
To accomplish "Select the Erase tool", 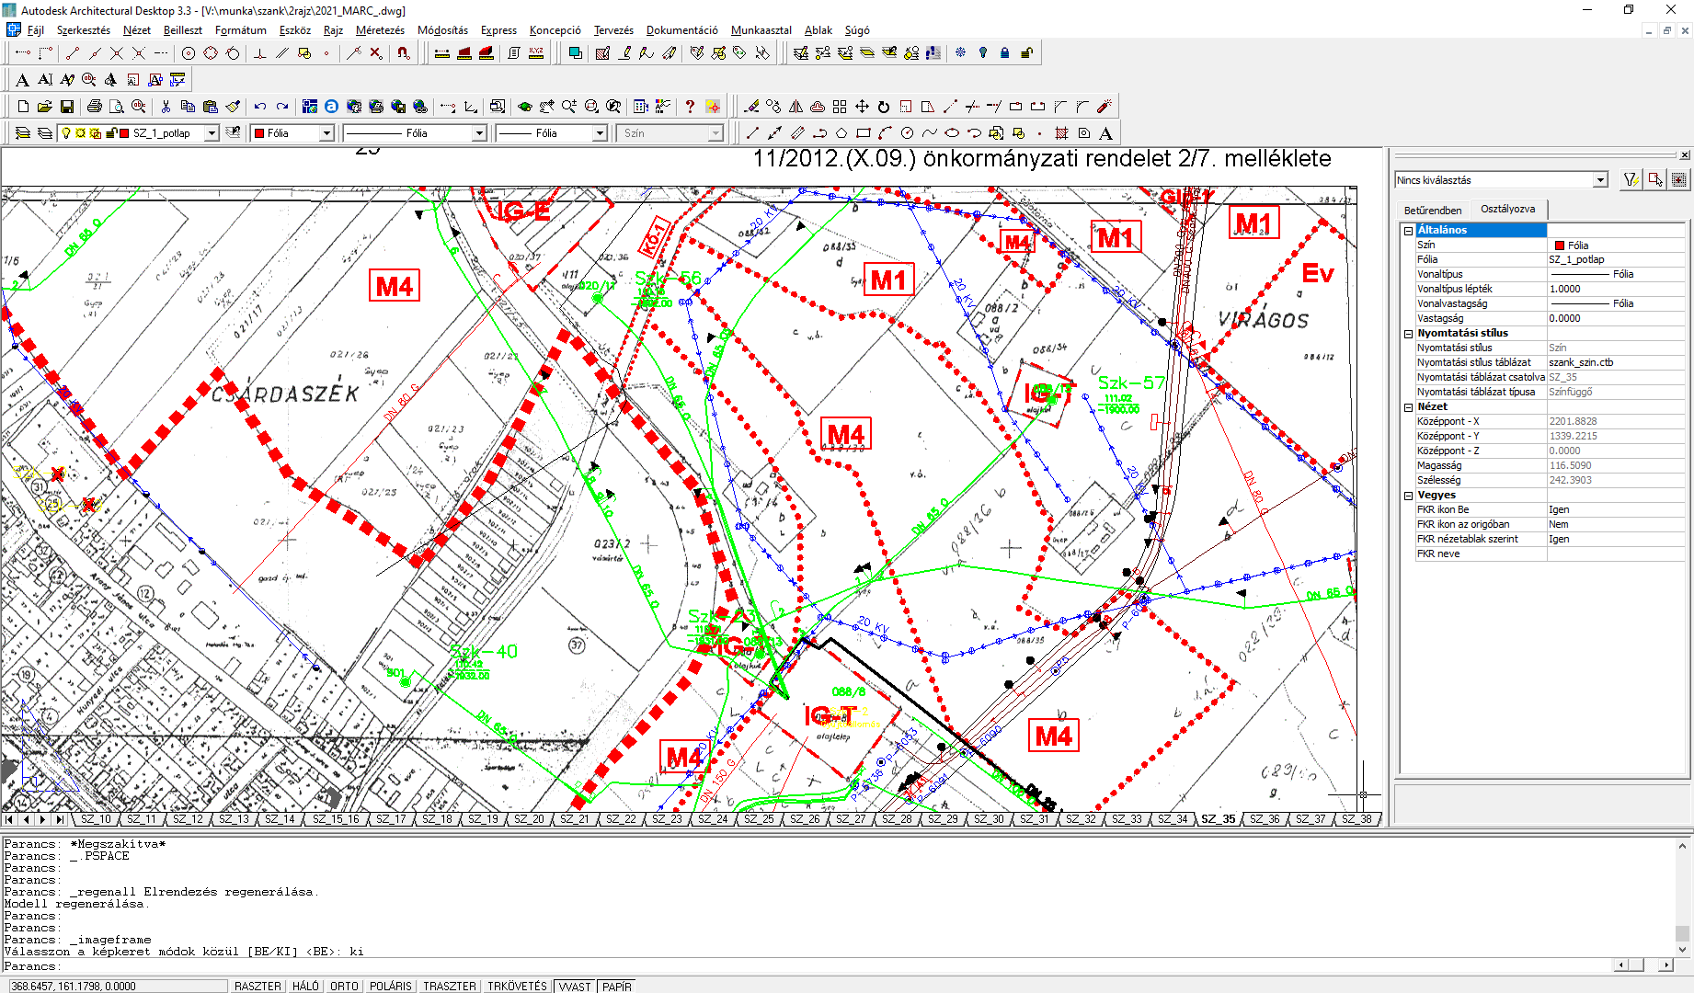I will pos(752,107).
